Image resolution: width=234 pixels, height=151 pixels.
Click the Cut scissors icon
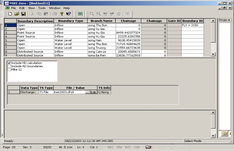pos(32,14)
